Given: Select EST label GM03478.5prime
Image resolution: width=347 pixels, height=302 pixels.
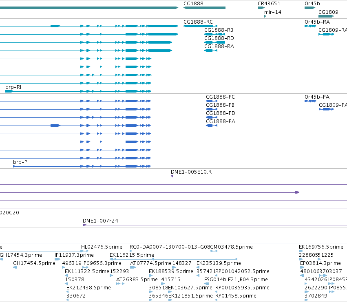Looking at the screenshot, I should click(231, 247).
